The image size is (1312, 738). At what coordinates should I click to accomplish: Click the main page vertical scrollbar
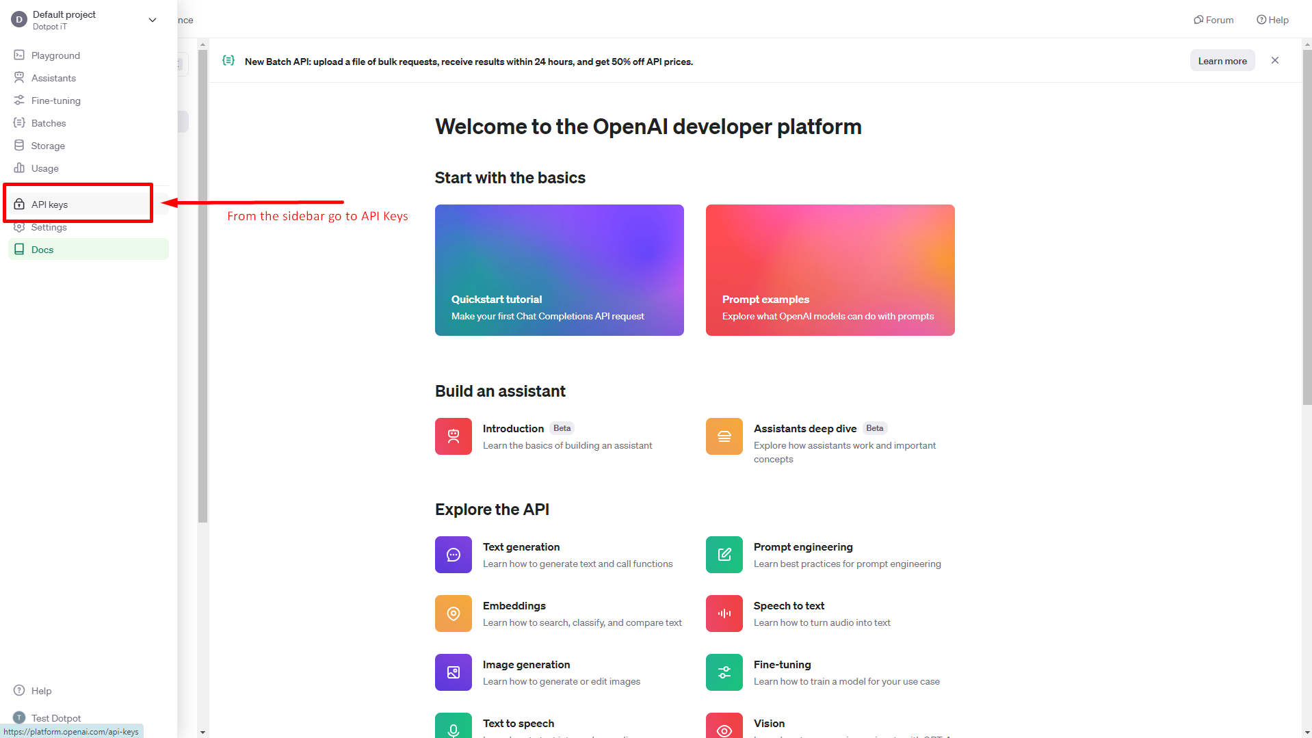(x=1307, y=227)
